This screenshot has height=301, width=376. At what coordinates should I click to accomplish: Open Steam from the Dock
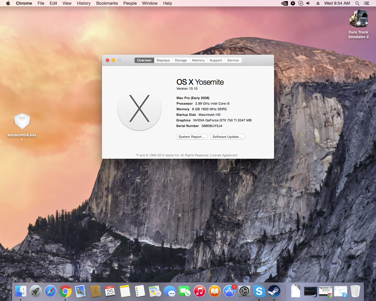coord(274,291)
